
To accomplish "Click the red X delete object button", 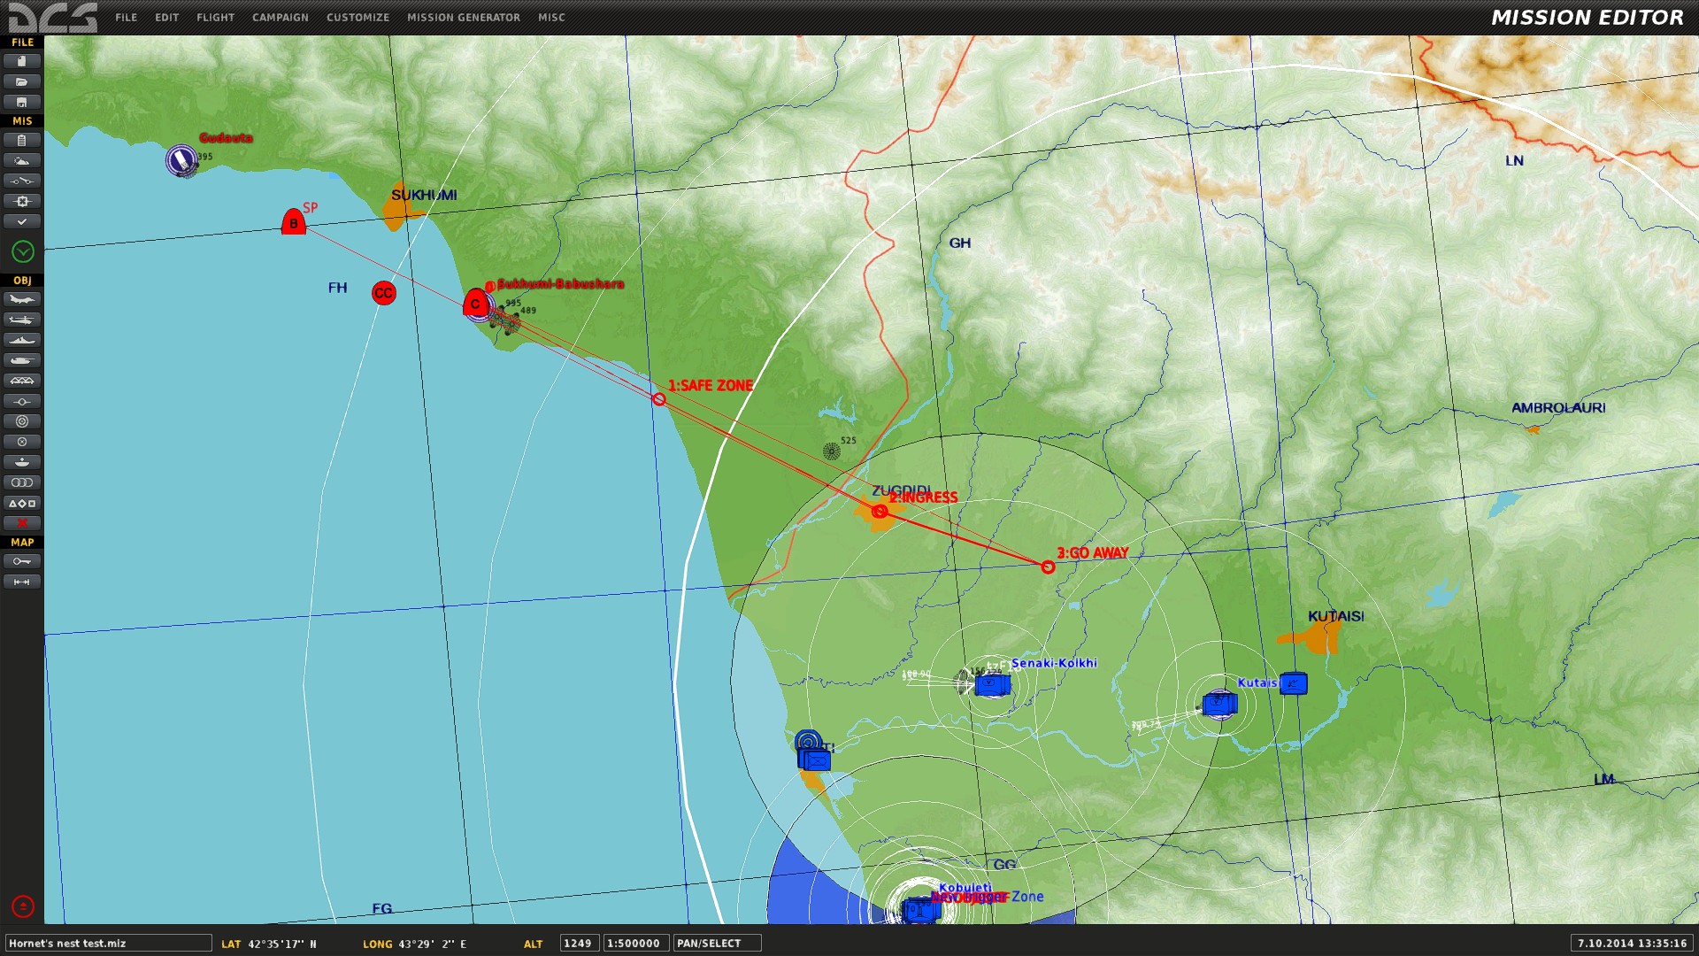I will (x=22, y=523).
